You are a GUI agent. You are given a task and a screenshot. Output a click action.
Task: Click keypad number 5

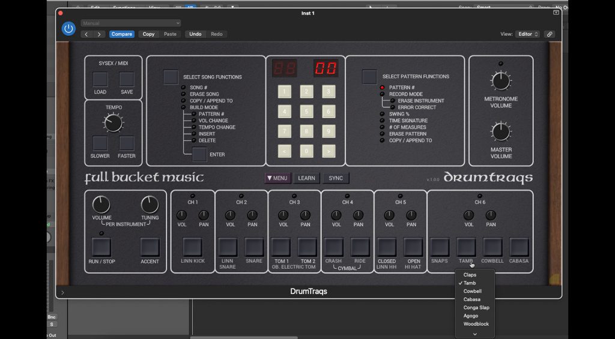coord(307,112)
